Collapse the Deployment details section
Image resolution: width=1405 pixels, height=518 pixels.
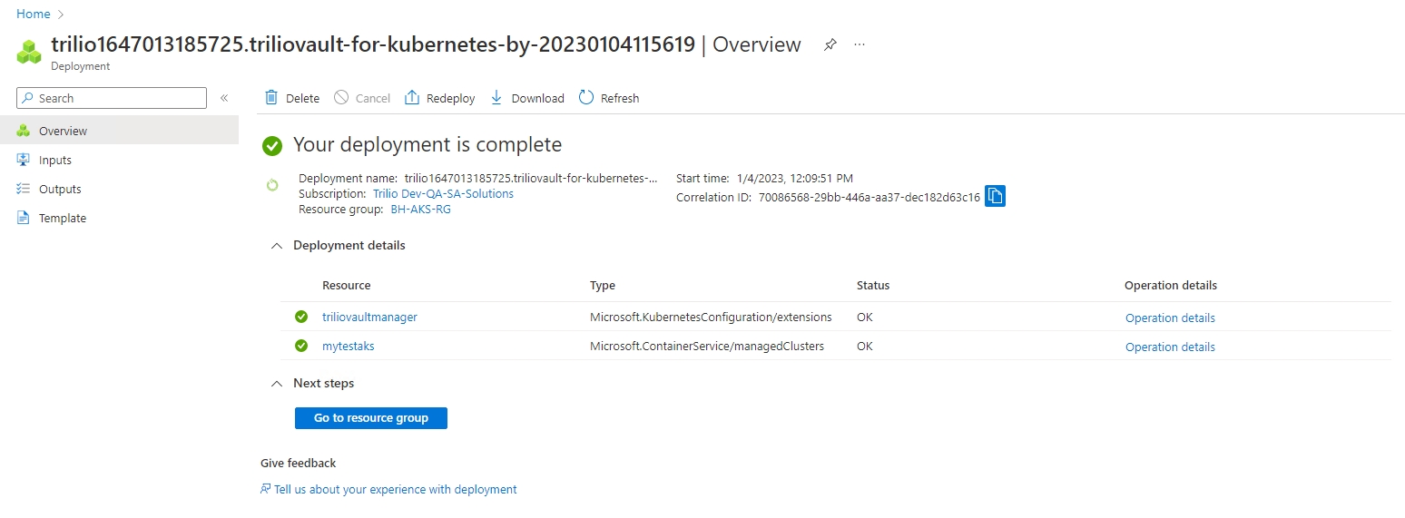(278, 246)
